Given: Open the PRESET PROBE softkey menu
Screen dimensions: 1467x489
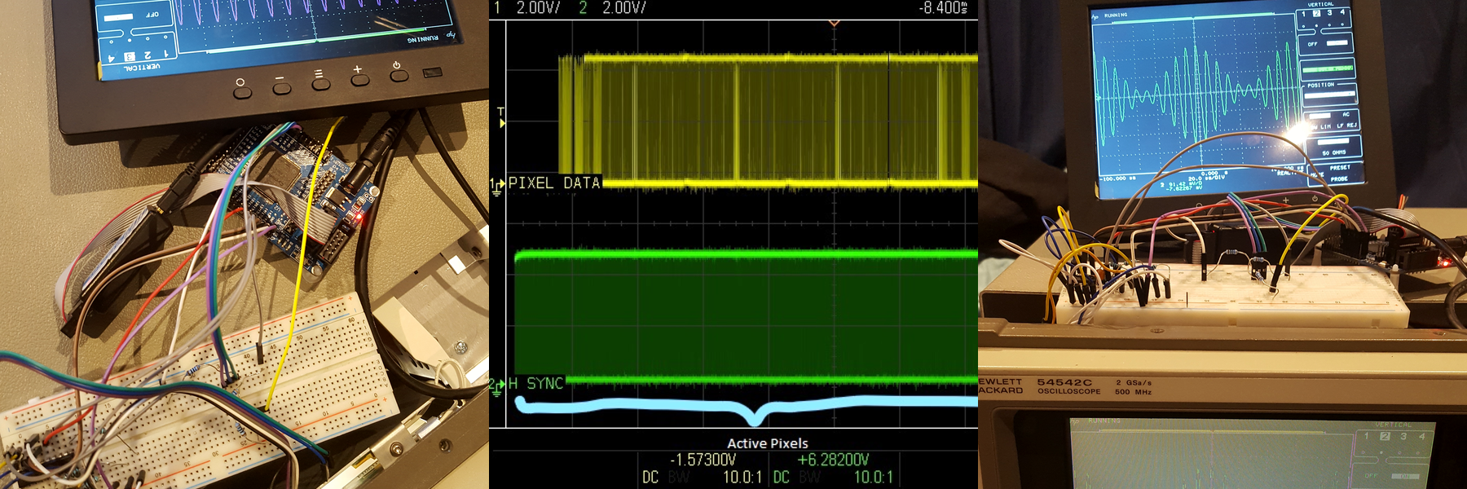Looking at the screenshot, I should coord(1339,173).
